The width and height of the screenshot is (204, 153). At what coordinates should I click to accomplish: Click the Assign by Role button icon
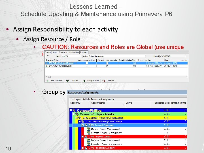tap(84, 81)
